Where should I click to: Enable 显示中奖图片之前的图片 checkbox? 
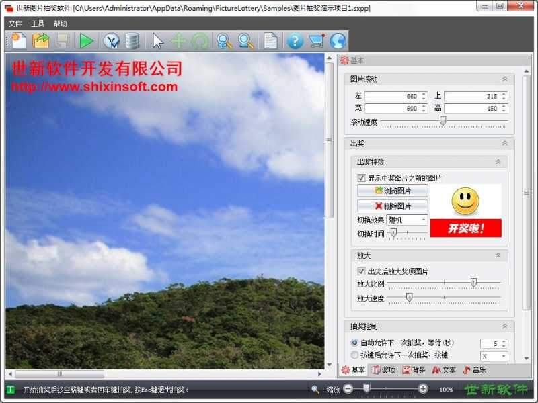coord(362,177)
